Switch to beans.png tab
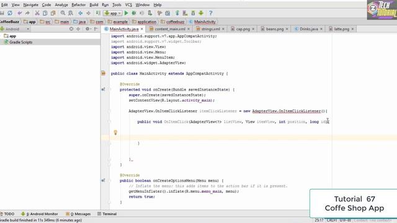Screen dimensions: 397x223 275,29
